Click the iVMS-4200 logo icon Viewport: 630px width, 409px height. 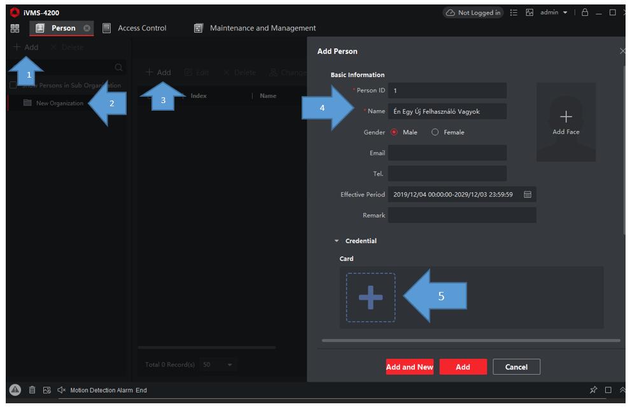(x=15, y=13)
